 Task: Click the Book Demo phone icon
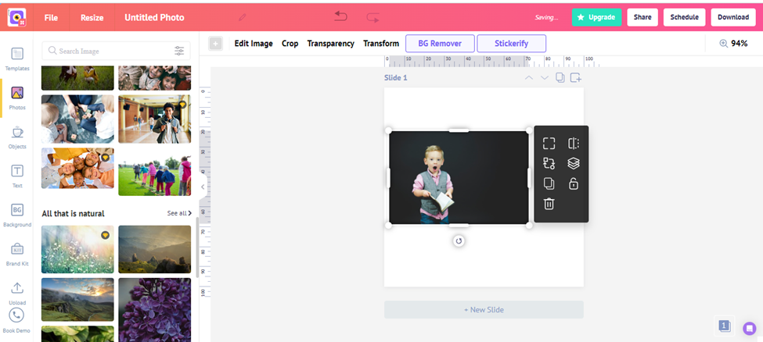[16, 315]
